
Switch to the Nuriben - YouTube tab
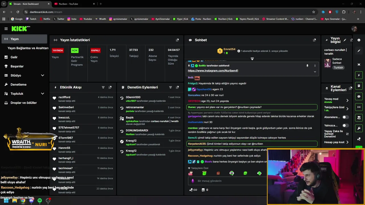point(74,4)
